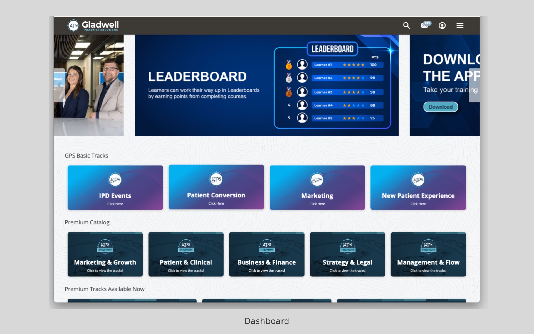Click the Download app button
This screenshot has width=534, height=334.
[x=440, y=107]
